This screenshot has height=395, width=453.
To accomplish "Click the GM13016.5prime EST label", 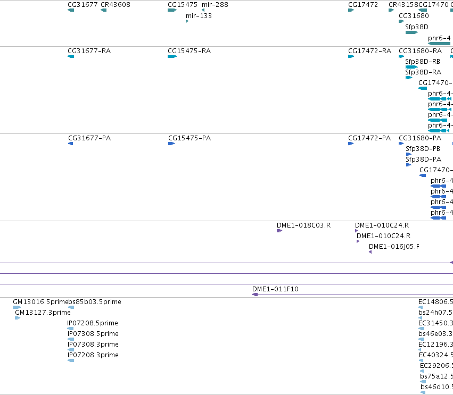I will (x=40, y=302).
